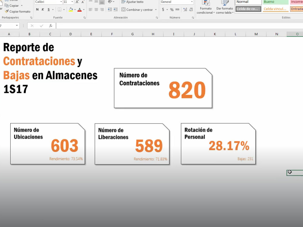Open font color dropdown arrow
The height and width of the screenshot is (227, 303).
84,9
